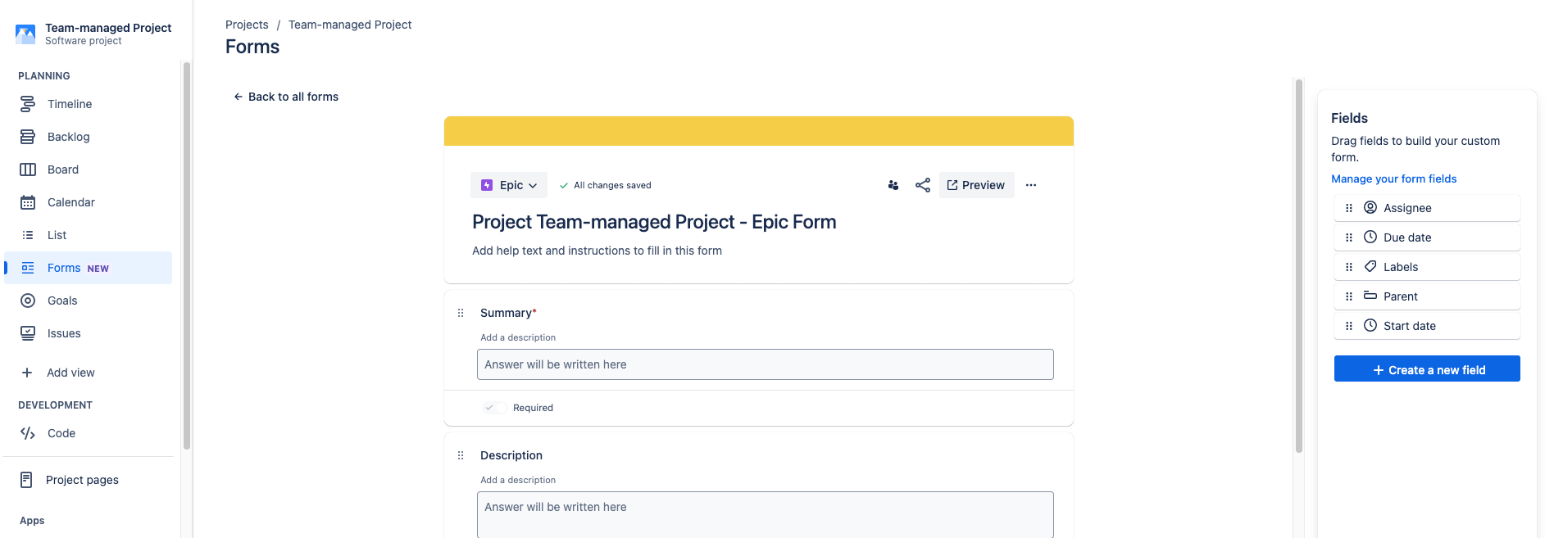Image resolution: width=1563 pixels, height=538 pixels.
Task: Click the Summary field drag handle
Action: [461, 313]
